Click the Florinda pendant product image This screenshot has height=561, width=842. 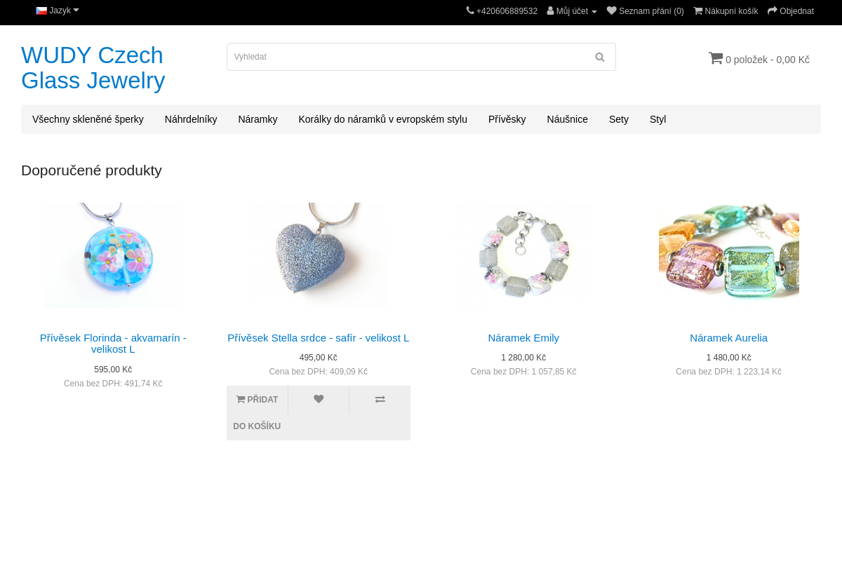113,255
